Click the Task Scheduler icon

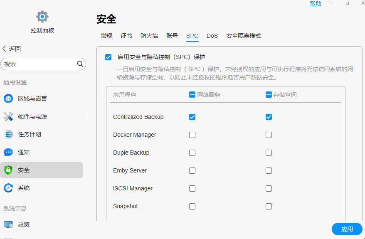pyautogui.click(x=8, y=134)
